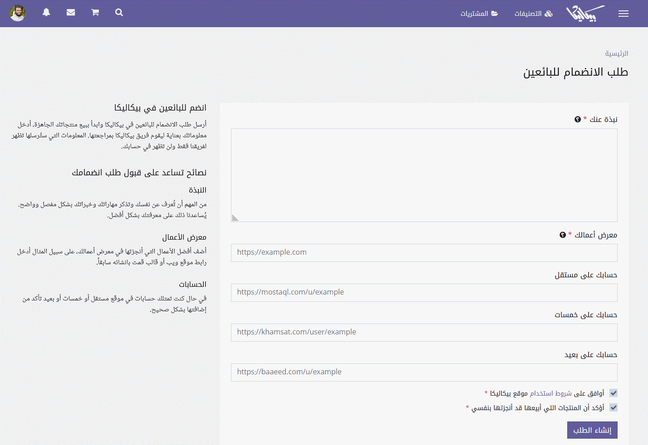The image size is (648, 445).
Task: Open the التصنيفات menu
Action: (x=533, y=14)
